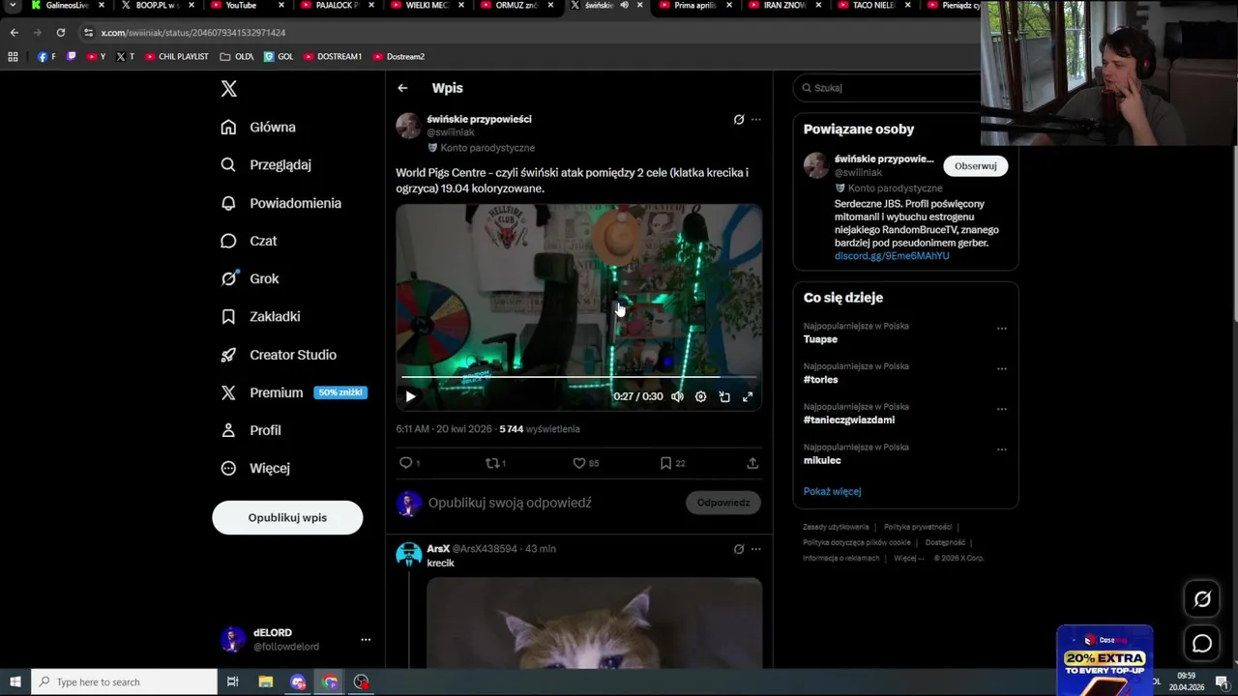Open floating chat messages button
Screen dimensions: 1238x696
[1202, 643]
